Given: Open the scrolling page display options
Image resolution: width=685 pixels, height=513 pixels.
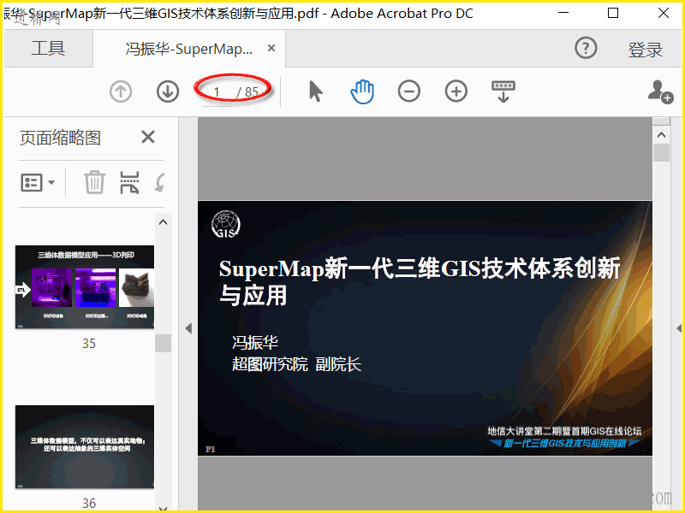Looking at the screenshot, I should 503,91.
